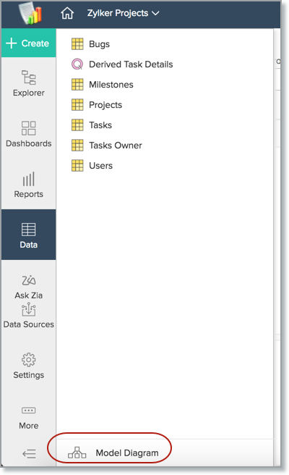Screen dimensions: 289x475
Task: Click the Create button
Action: (28, 43)
